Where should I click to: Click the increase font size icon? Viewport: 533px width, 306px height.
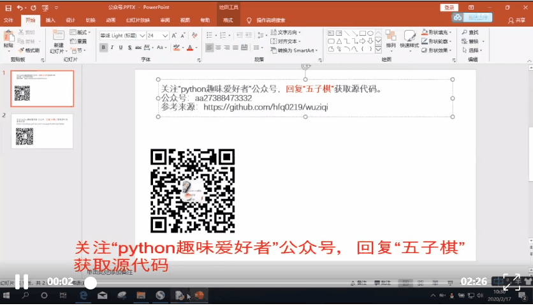pos(174,35)
